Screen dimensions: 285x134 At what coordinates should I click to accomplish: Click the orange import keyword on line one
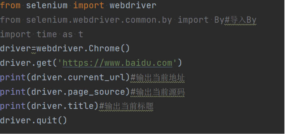tap(88, 5)
